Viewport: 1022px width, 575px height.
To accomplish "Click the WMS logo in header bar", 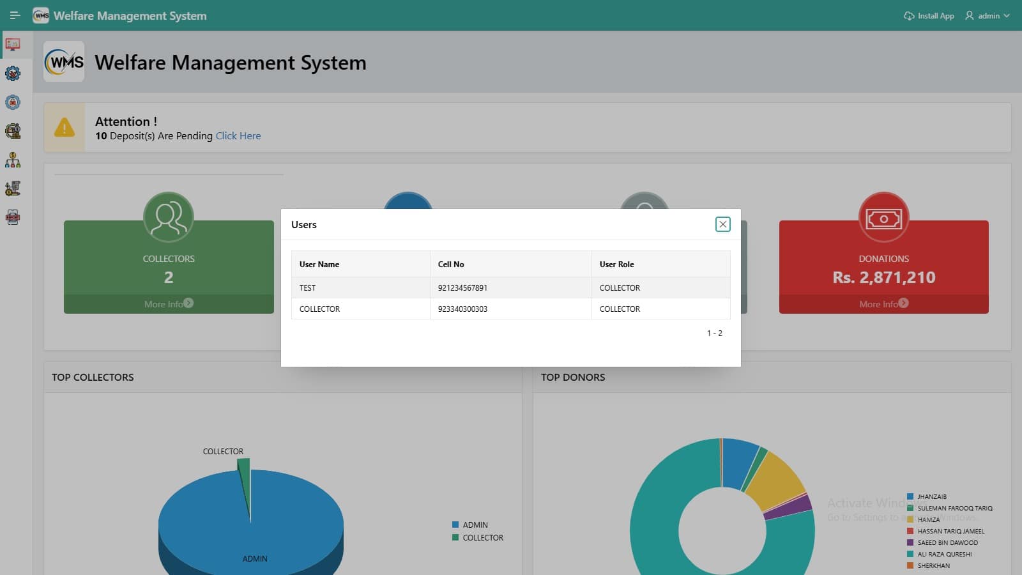I will [41, 15].
